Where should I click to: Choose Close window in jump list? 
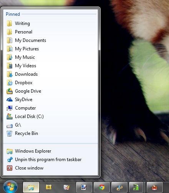click(x=50, y=168)
